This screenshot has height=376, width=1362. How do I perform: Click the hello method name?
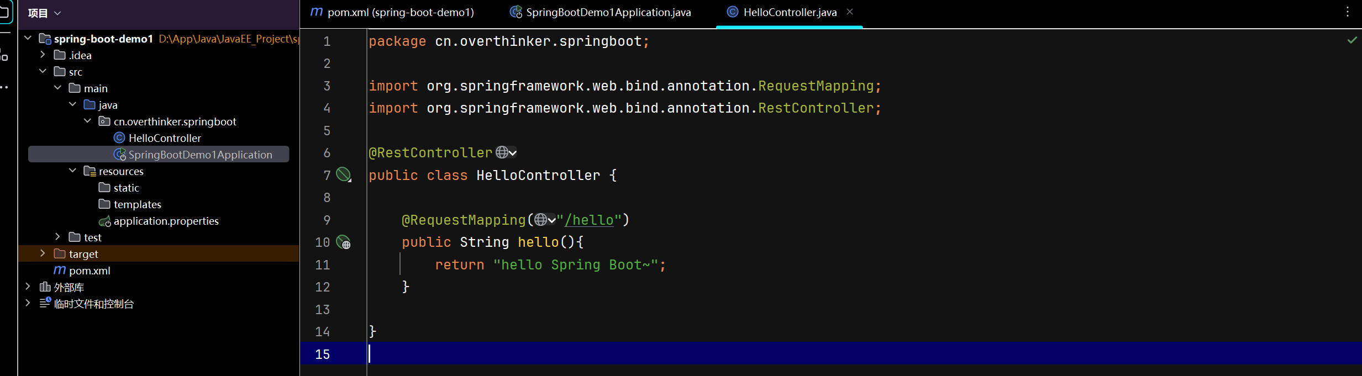coord(538,242)
